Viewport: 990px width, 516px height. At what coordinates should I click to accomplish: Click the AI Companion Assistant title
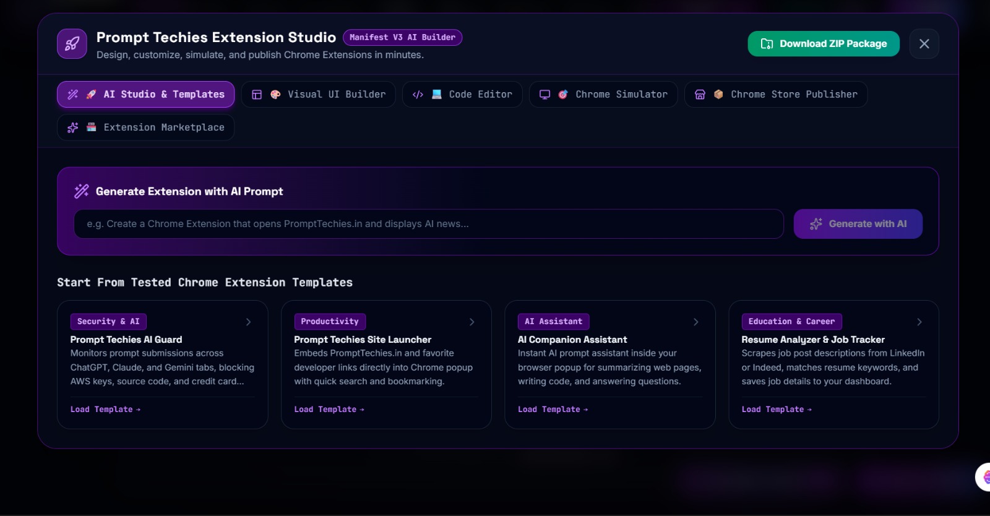[572, 340]
